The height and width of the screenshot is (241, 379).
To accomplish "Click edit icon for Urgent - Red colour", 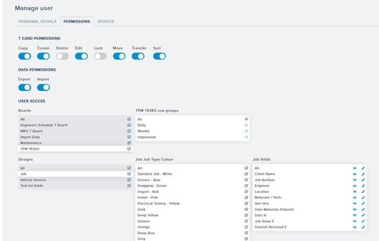I will 246,192.
